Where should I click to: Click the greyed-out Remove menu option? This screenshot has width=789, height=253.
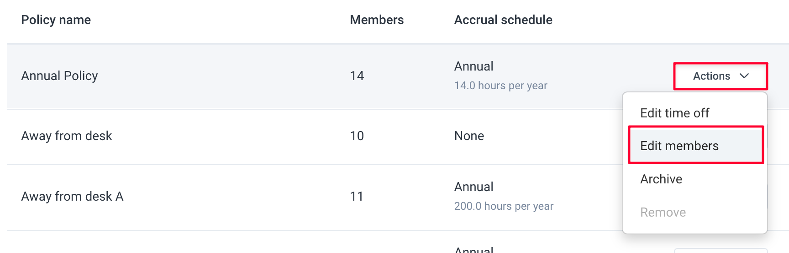pyautogui.click(x=663, y=212)
